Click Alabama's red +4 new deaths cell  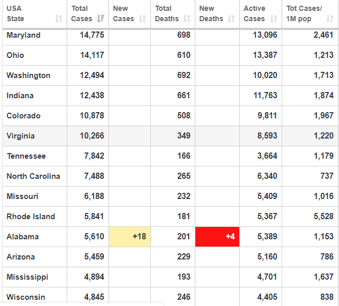point(218,237)
